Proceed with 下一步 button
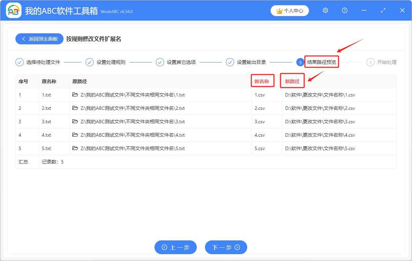 (x=226, y=247)
